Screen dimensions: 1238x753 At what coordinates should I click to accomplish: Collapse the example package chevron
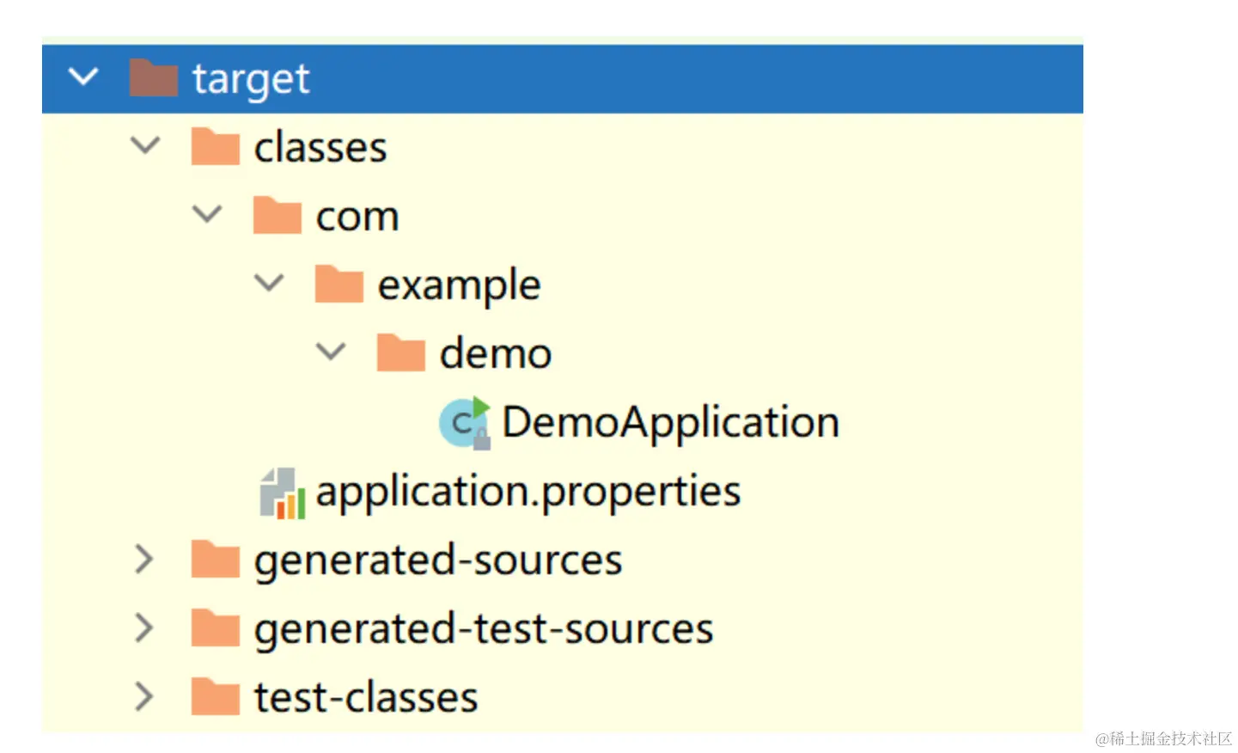pos(269,283)
